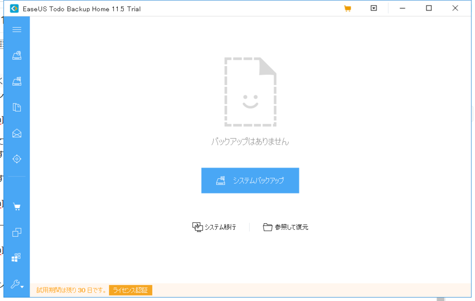Click the system migration monitor icon
The height and width of the screenshot is (301, 475).
[x=197, y=226]
